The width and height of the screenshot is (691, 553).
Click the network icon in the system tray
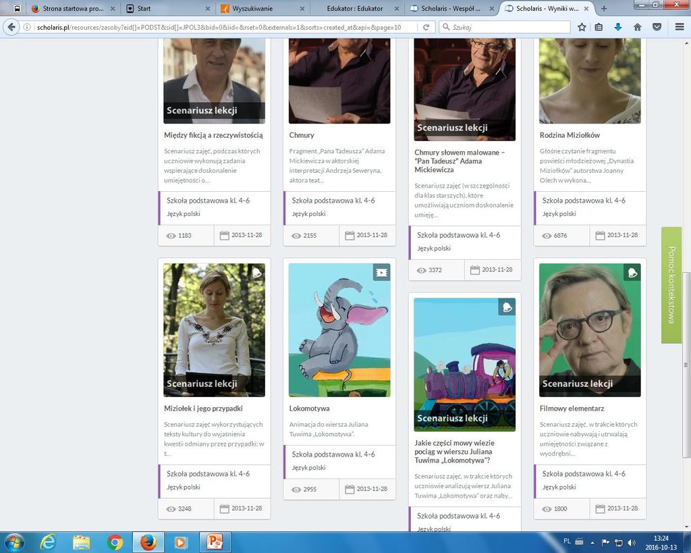point(619,542)
